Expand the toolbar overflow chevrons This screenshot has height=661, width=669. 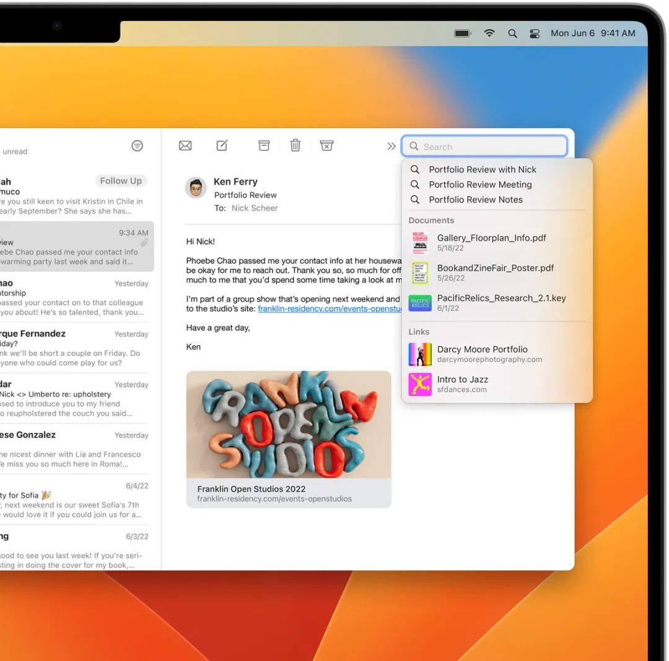point(391,146)
